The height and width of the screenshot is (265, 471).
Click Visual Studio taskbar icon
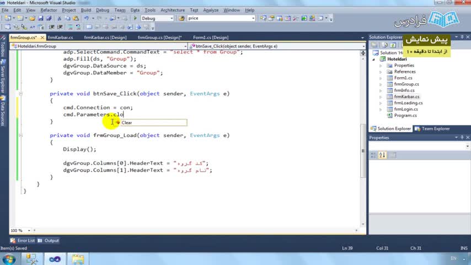tap(55, 259)
